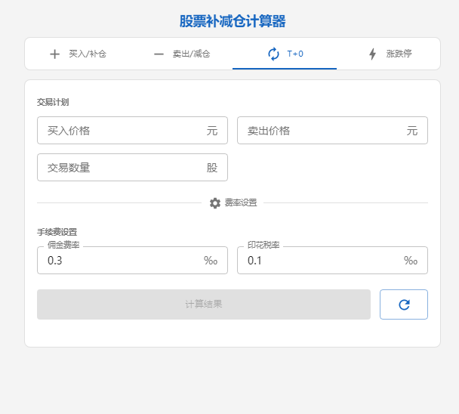Click the gear icon beside 费率设置
This screenshot has height=414, width=459.
click(x=215, y=202)
